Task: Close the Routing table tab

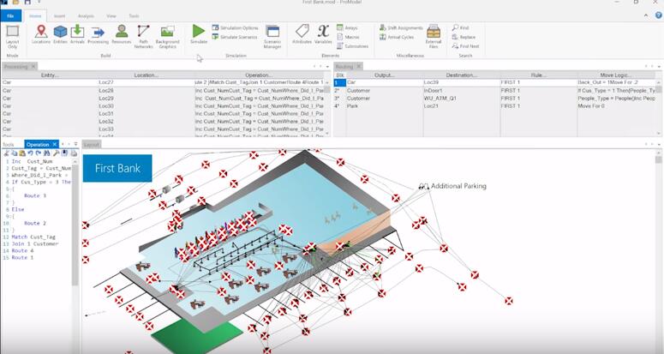Action: pos(359,67)
